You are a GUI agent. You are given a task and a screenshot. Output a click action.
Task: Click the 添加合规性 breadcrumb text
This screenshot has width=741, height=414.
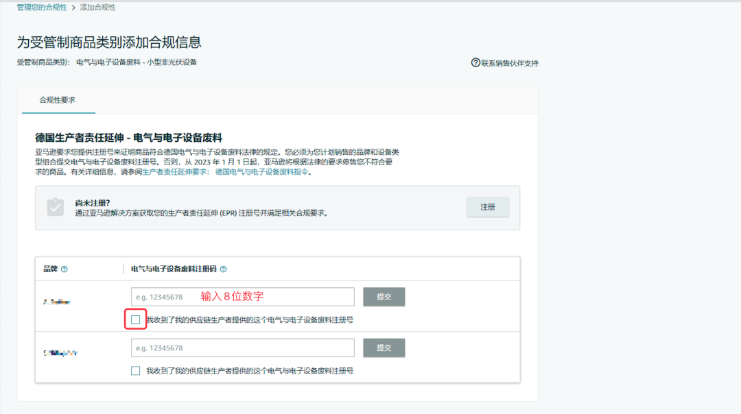pyautogui.click(x=98, y=8)
